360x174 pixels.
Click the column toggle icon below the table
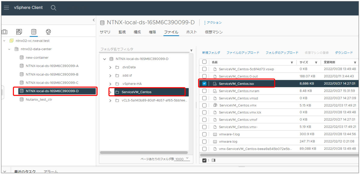[214, 161]
